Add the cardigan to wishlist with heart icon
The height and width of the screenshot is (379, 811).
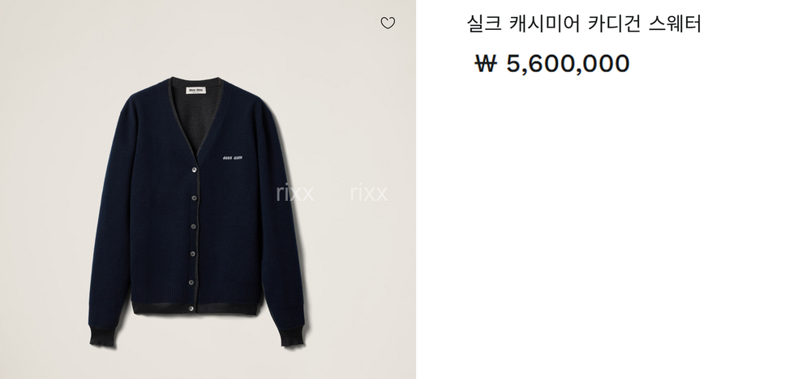point(388,23)
